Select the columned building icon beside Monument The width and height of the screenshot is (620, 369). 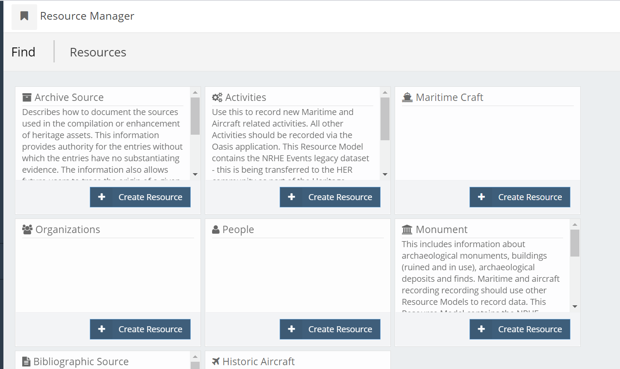406,229
